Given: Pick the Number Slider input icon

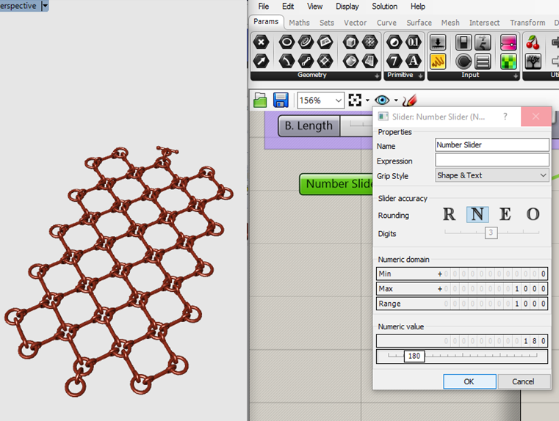Looking at the screenshot, I should pyautogui.click(x=438, y=43).
